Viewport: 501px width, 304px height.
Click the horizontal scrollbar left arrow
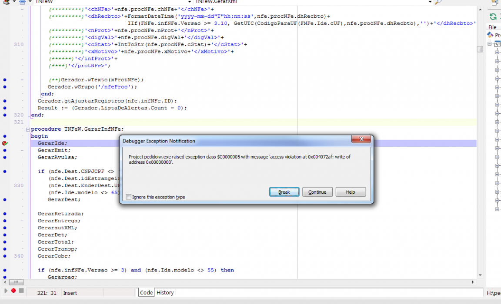point(5,282)
